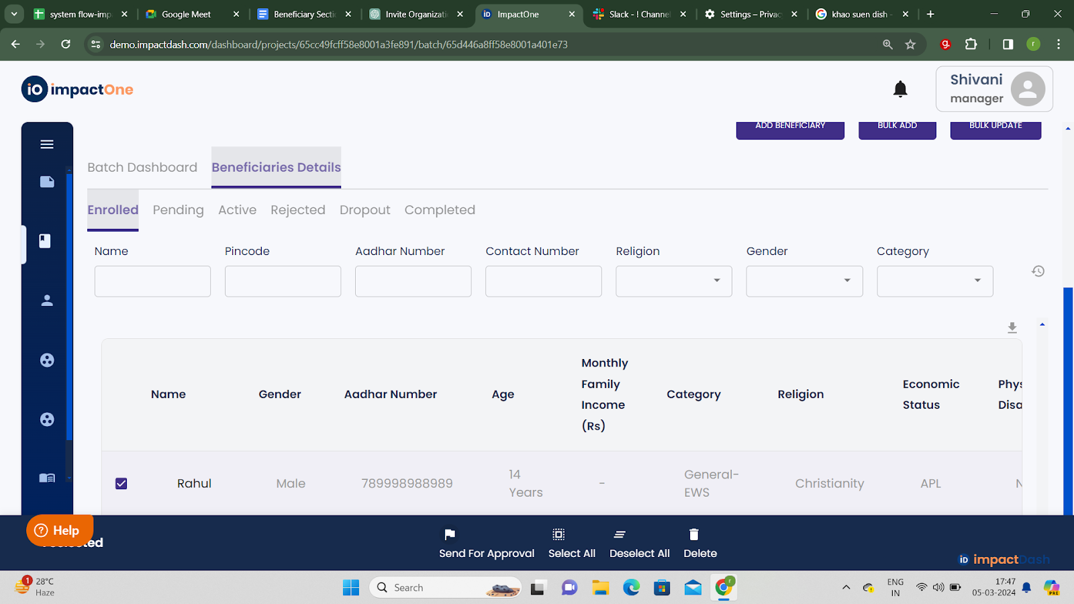Click the Send For Approval flag icon
The image size is (1074, 604).
(x=450, y=535)
